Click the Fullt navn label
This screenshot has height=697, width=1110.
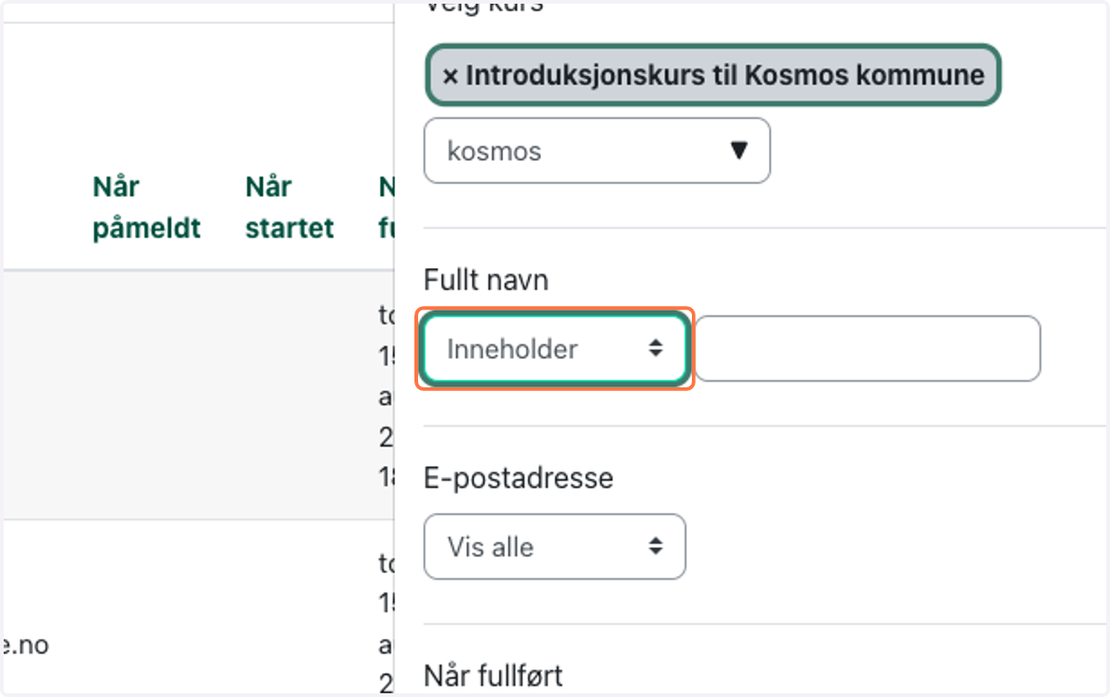pos(486,280)
